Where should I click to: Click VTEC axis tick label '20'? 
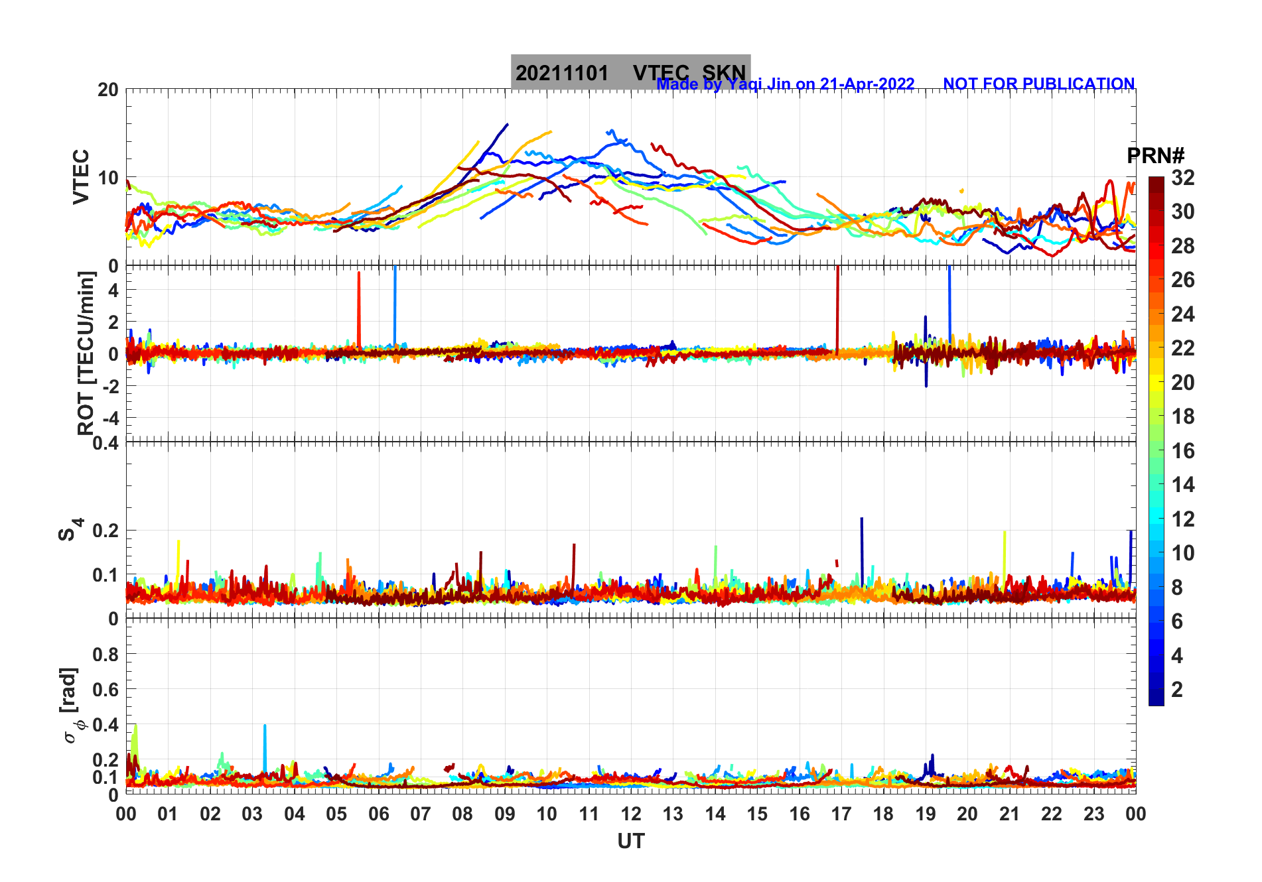(108, 90)
